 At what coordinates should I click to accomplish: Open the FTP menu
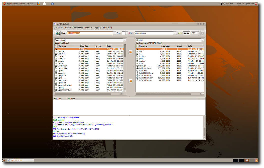(x=55, y=28)
